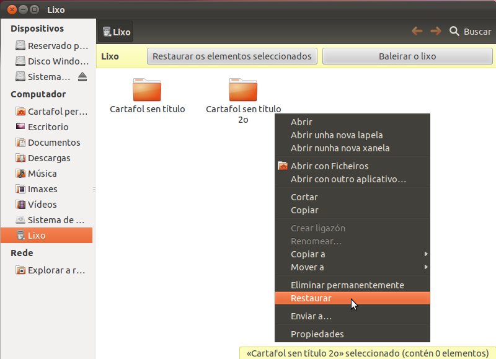Choose Eliminar permanentemente
This screenshot has width=496, height=359.
(352, 285)
